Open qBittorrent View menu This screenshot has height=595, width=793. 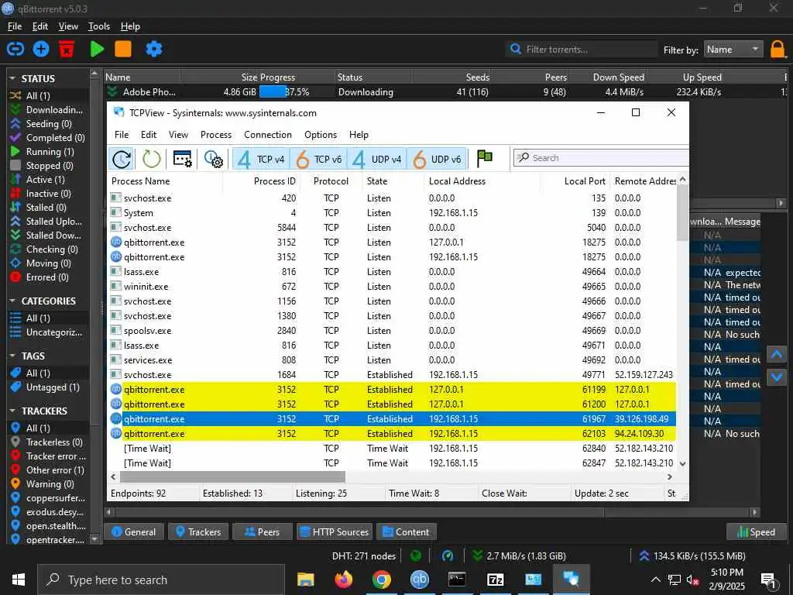[x=68, y=26]
